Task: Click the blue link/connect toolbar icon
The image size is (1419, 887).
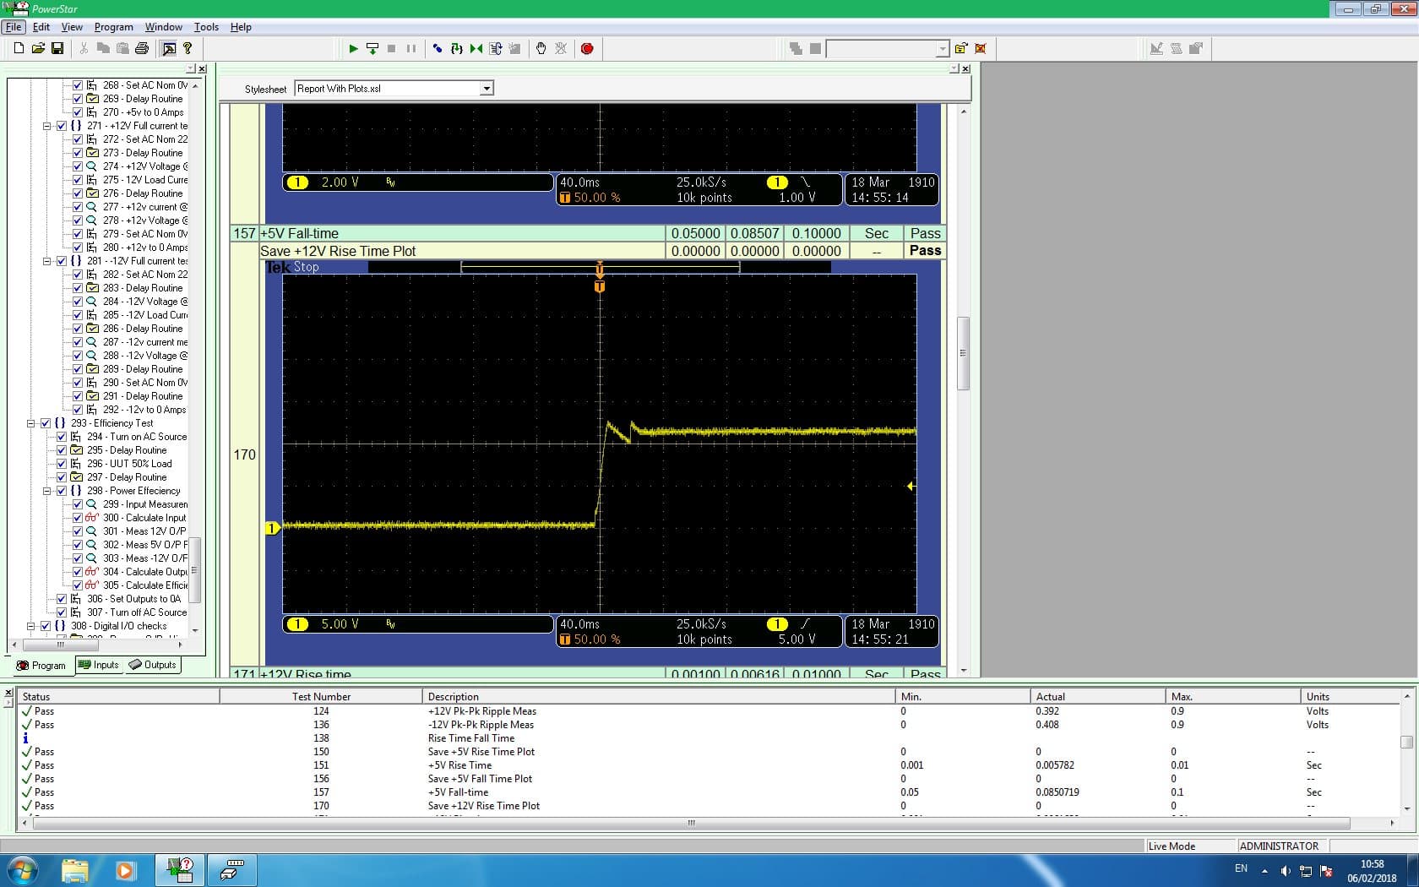Action: [438, 48]
